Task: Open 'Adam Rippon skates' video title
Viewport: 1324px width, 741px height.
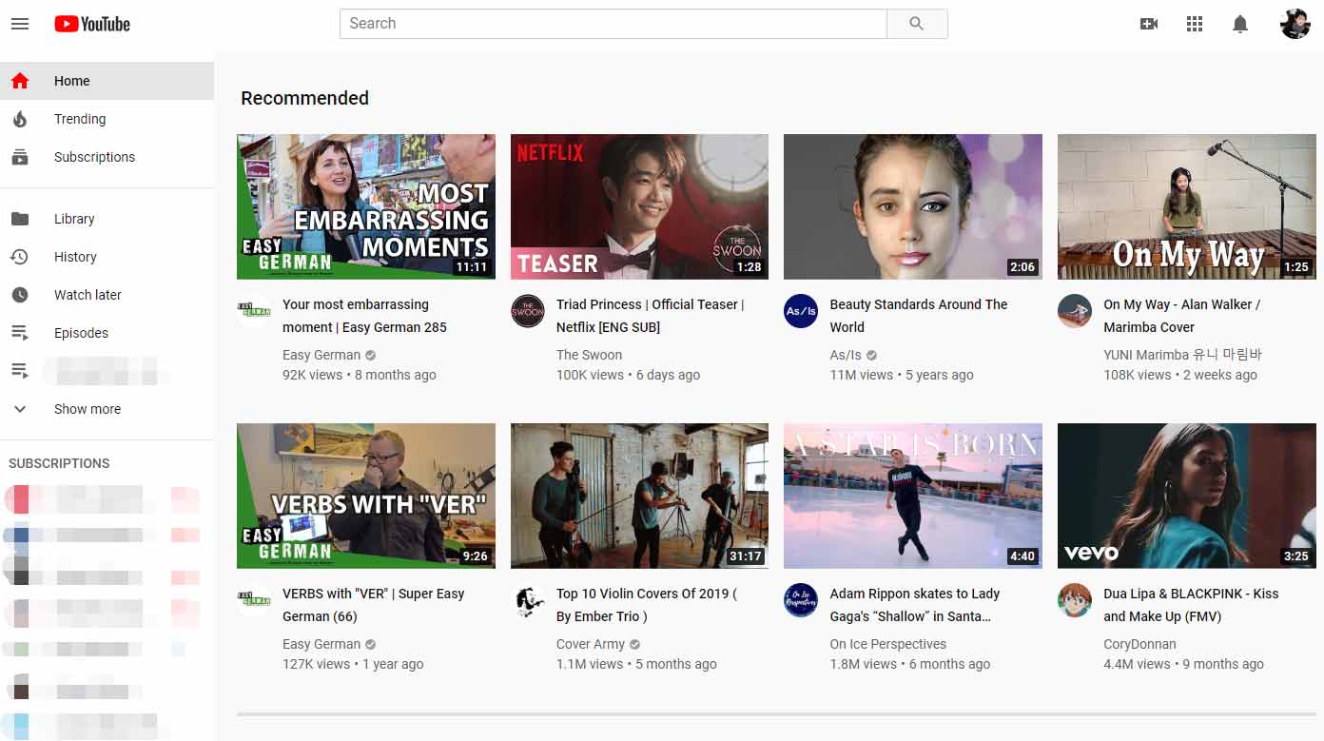Action: tap(915, 605)
